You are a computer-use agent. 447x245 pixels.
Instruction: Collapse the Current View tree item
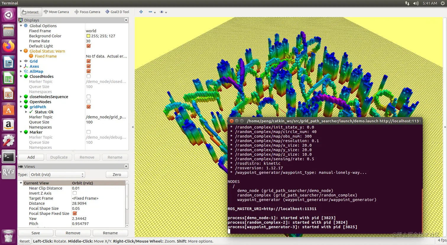(x=21, y=183)
